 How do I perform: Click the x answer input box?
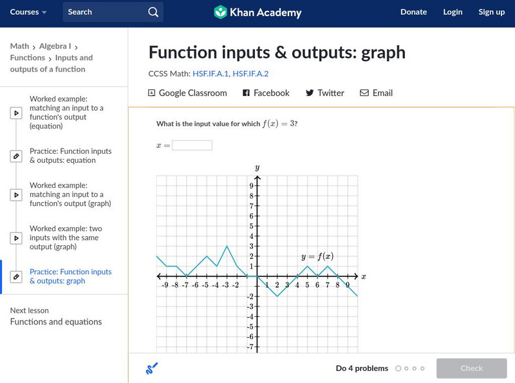tap(192, 145)
